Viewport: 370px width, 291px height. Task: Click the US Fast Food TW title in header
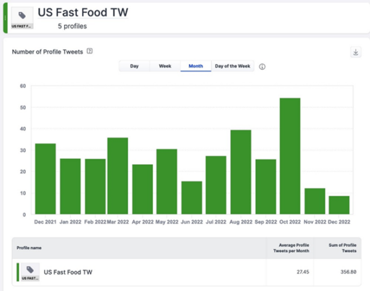tap(83, 12)
